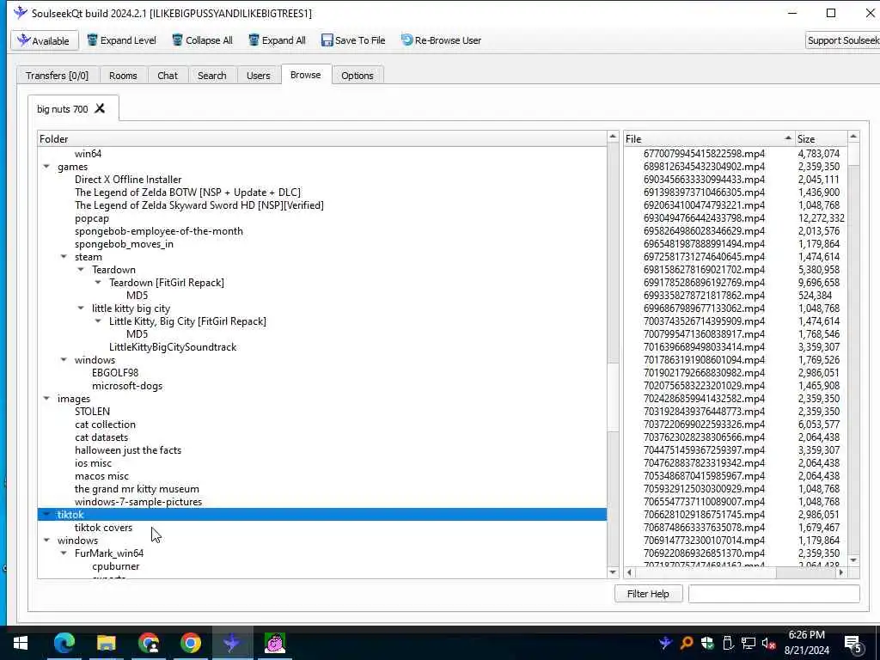Collapse the games folder
880x660 pixels.
pos(46,167)
